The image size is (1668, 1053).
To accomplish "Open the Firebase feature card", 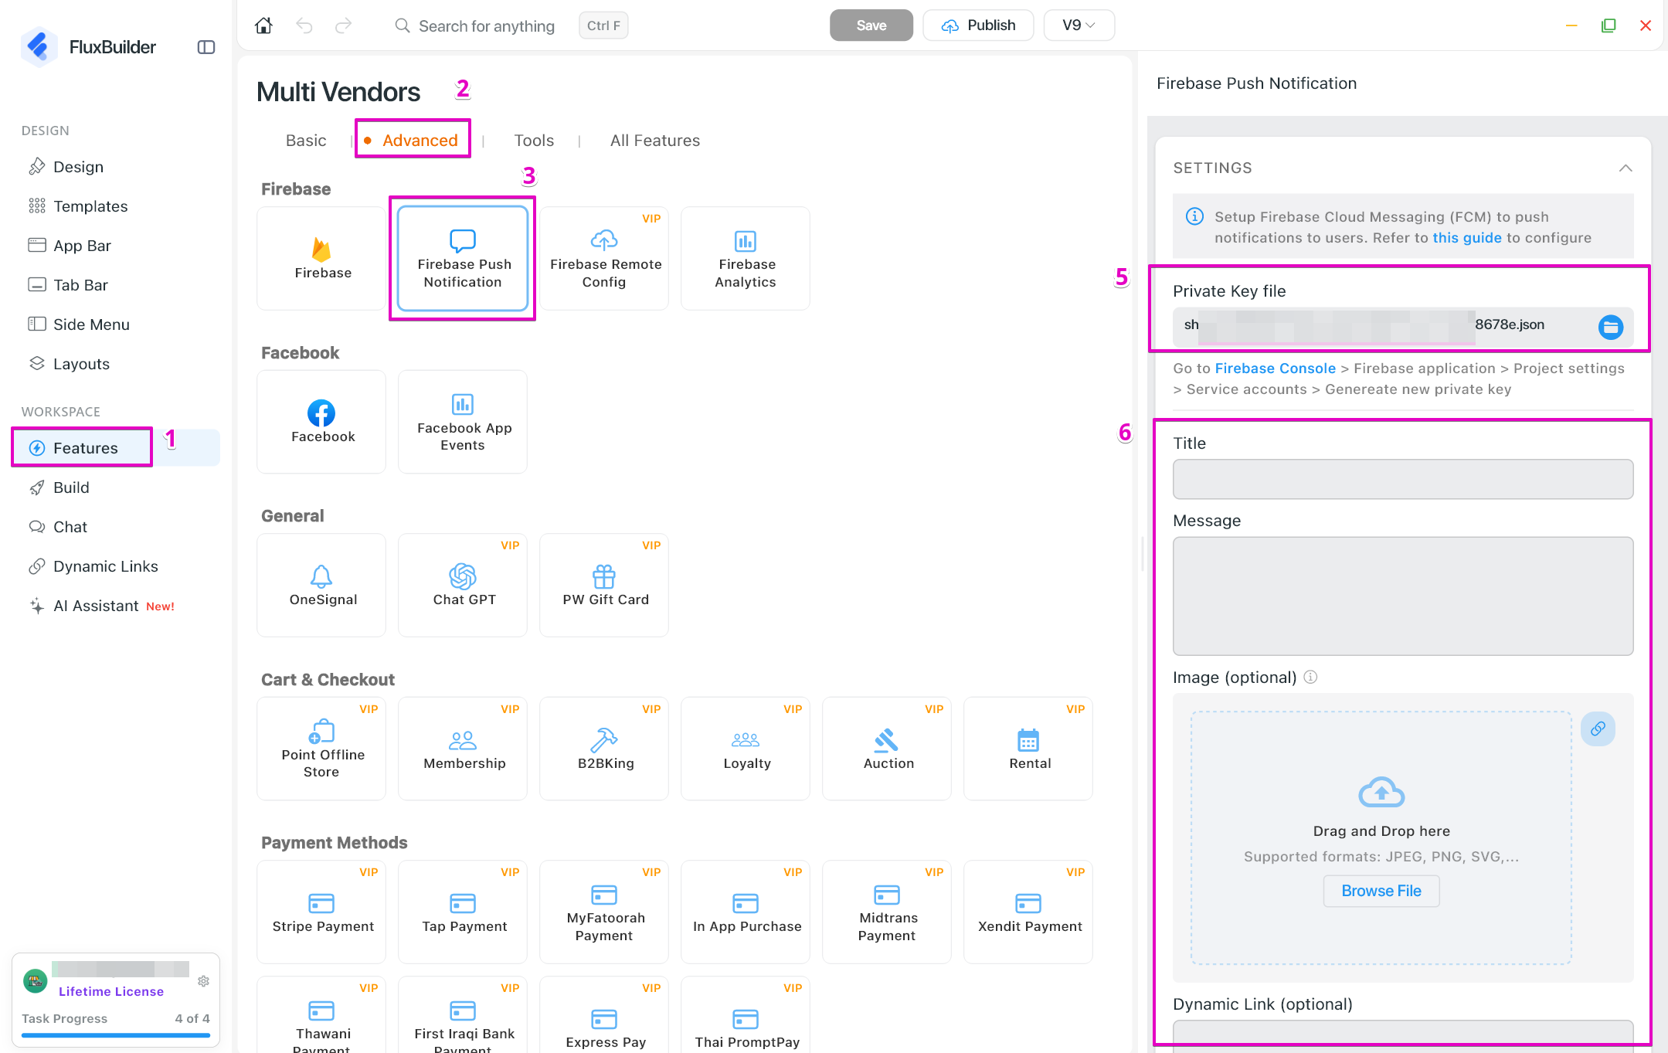I will [321, 258].
